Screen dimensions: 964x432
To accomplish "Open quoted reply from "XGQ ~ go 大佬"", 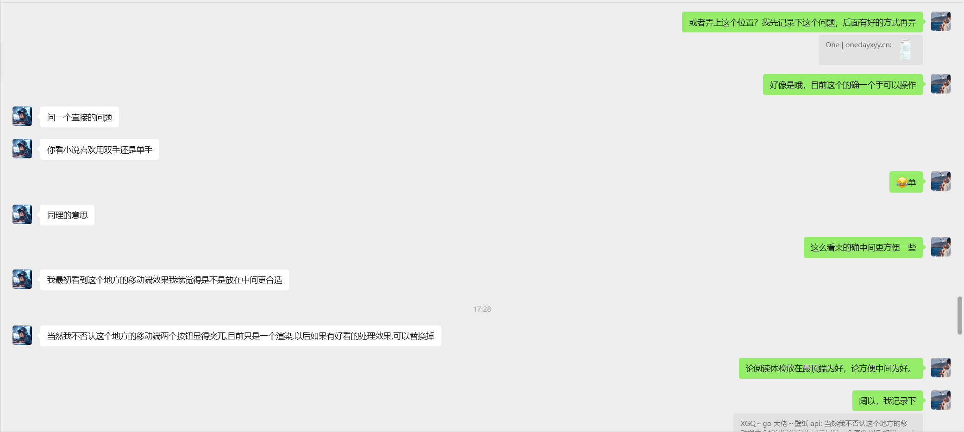I will click(828, 423).
